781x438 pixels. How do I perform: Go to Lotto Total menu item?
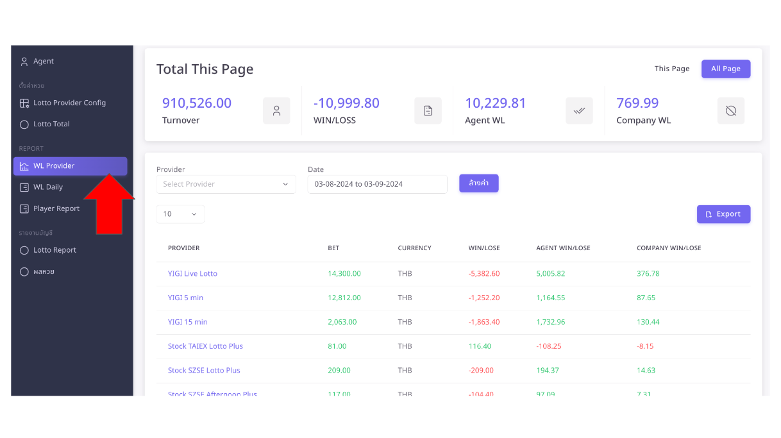click(x=51, y=124)
